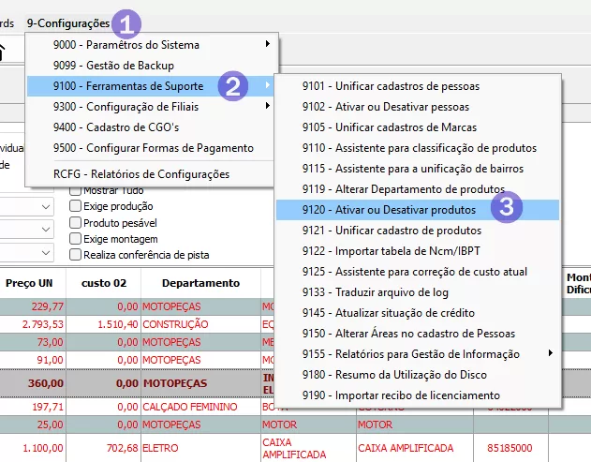This screenshot has width=591, height=462.
Task: Open the 9-Configurações menu
Action: click(x=67, y=22)
